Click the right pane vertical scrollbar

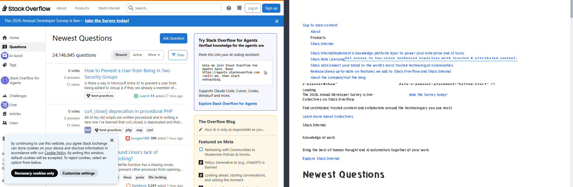tap(572, 94)
